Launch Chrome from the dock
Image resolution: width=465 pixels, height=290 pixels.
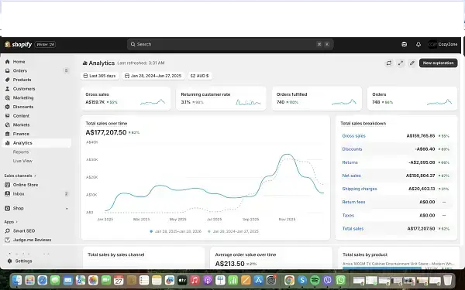pos(289,280)
